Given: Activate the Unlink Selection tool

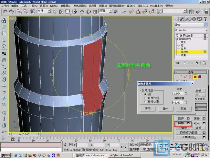Looking at the screenshot, I should [x=26, y=12].
